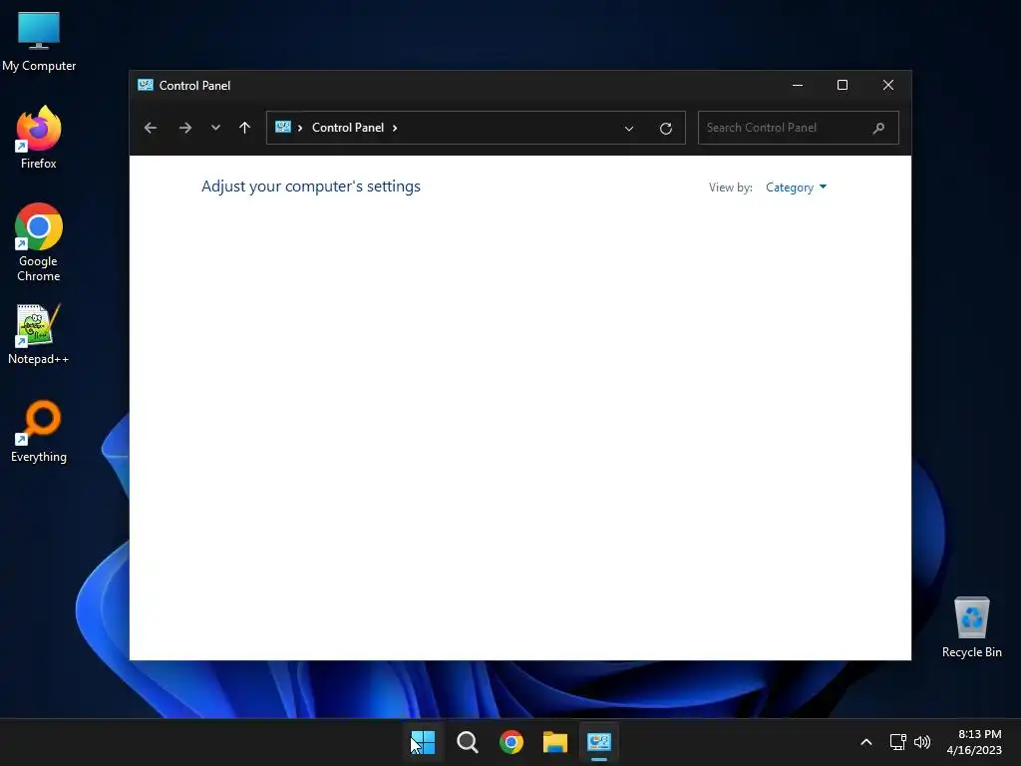This screenshot has height=766, width=1021.
Task: Open the clock and date flyout
Action: pos(974,742)
